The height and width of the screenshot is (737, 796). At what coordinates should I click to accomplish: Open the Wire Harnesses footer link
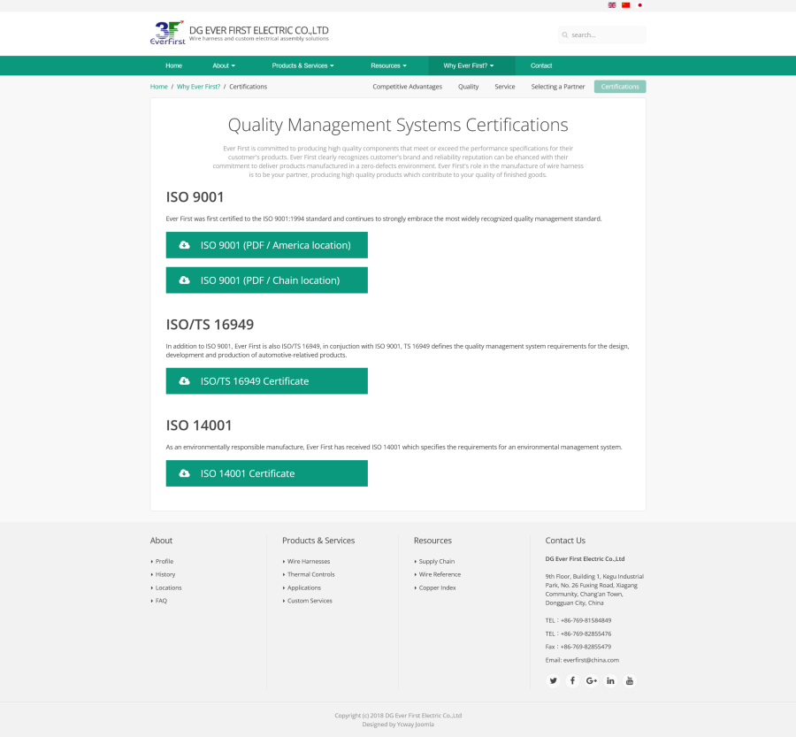click(309, 562)
